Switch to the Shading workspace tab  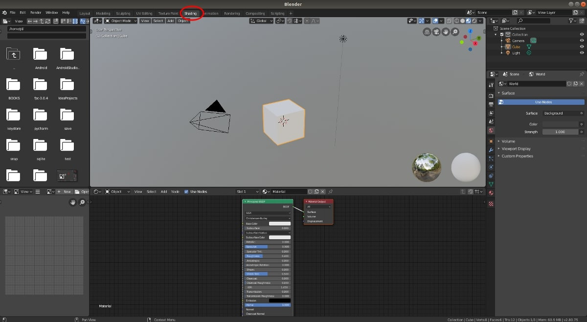pyautogui.click(x=191, y=13)
